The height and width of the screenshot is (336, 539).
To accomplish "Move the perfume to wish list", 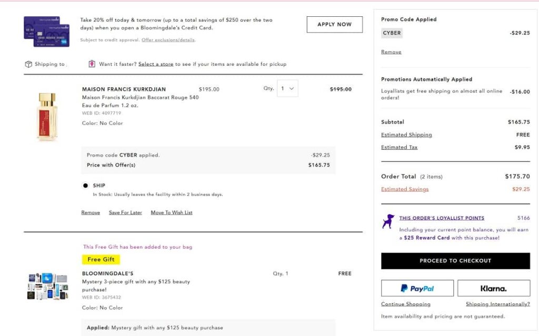I will [x=172, y=213].
